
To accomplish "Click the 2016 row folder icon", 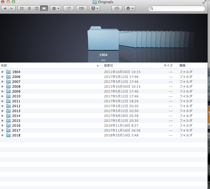I will 8,125.
